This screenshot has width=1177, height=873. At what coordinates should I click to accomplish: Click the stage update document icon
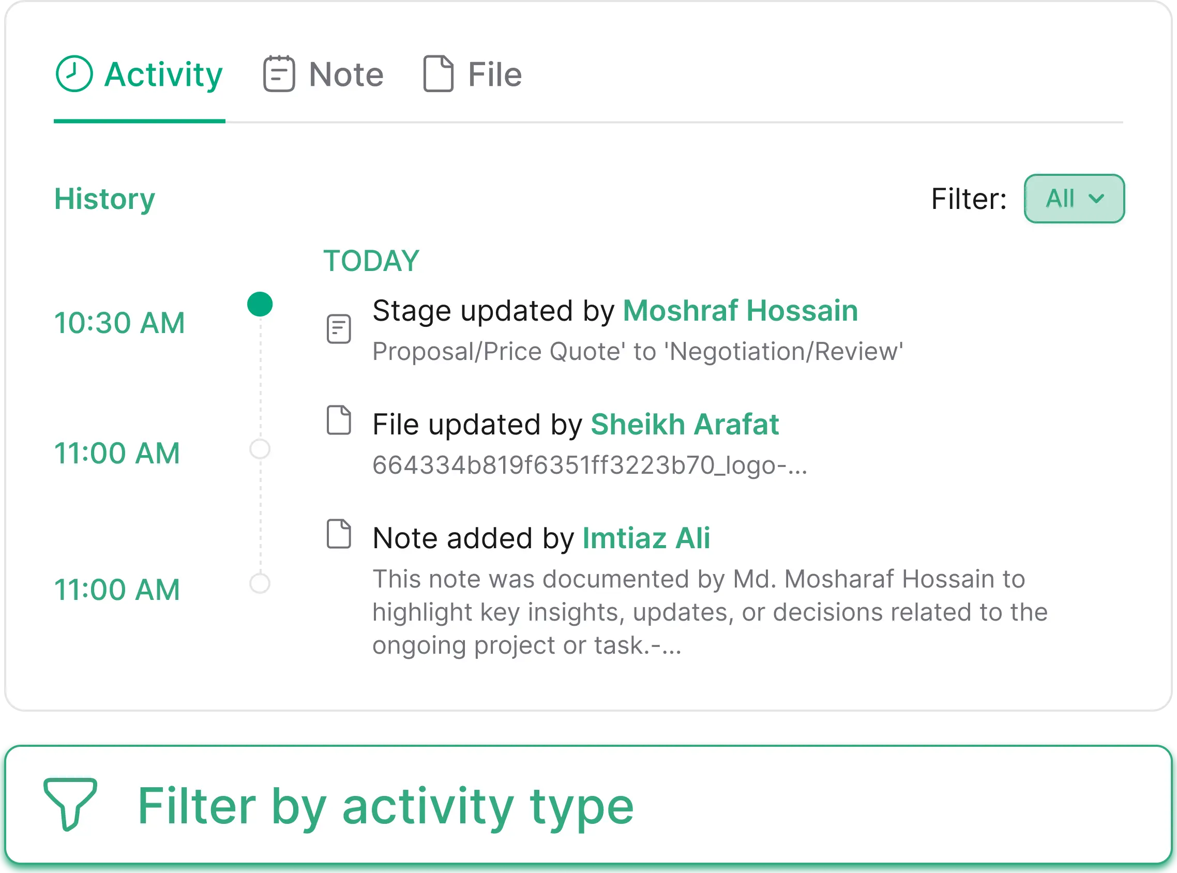tap(339, 329)
